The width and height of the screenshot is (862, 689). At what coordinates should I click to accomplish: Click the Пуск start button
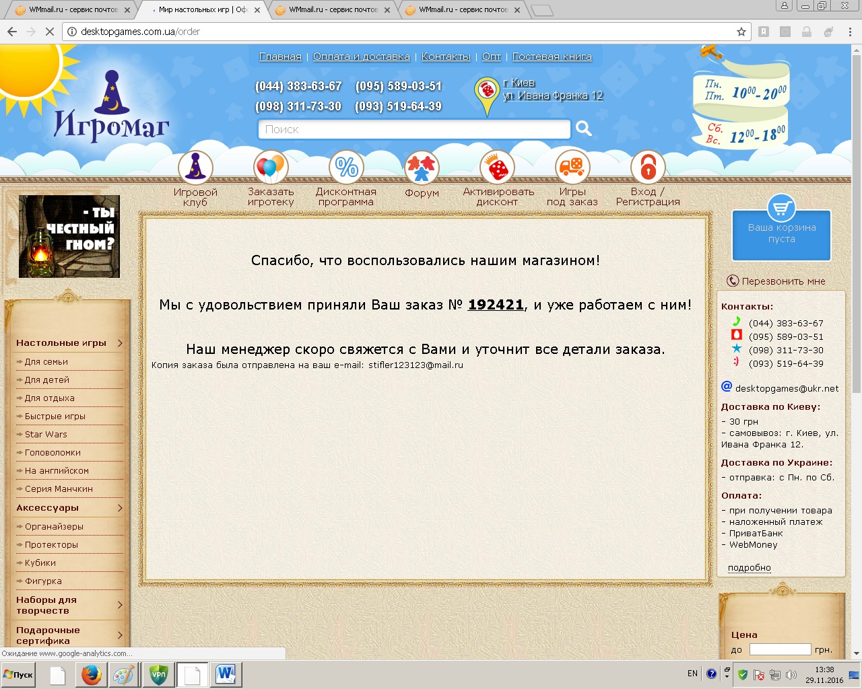[18, 674]
